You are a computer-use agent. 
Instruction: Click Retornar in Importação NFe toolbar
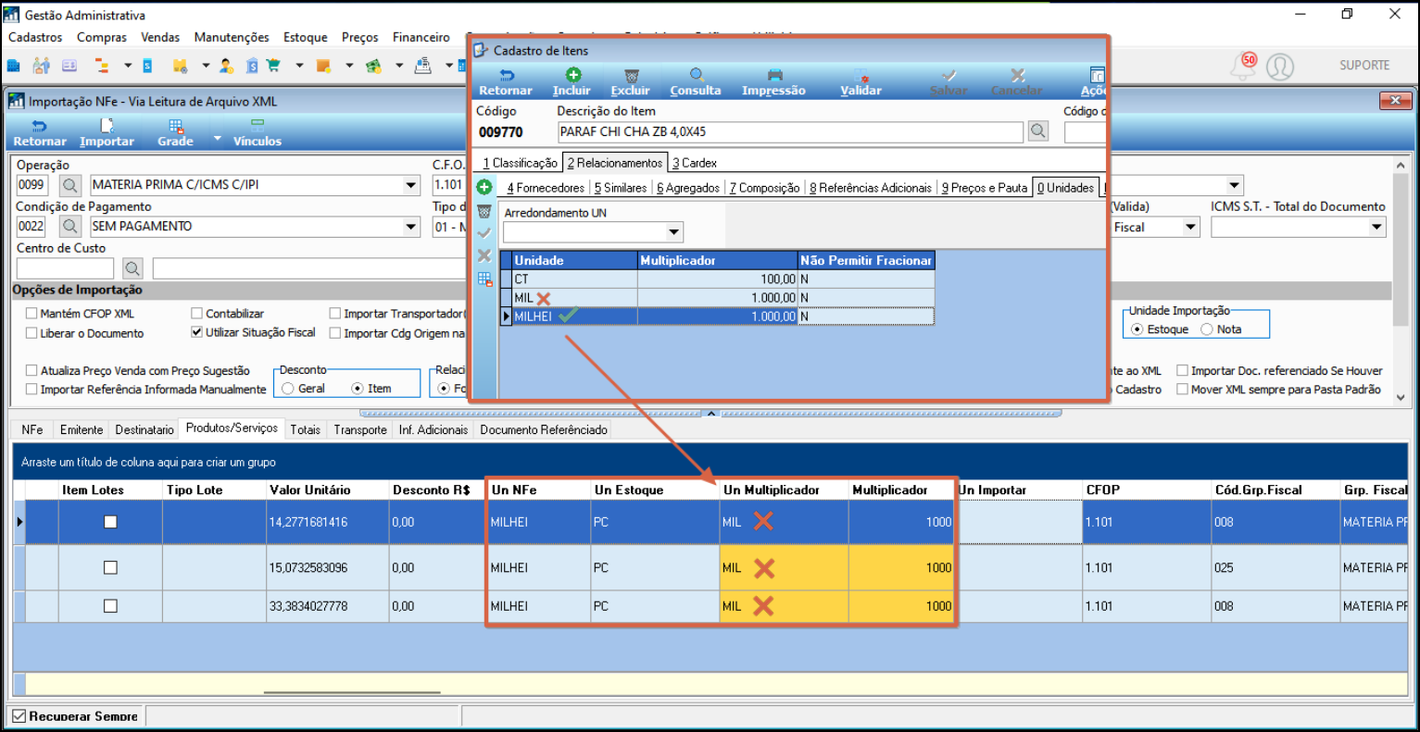(40, 133)
